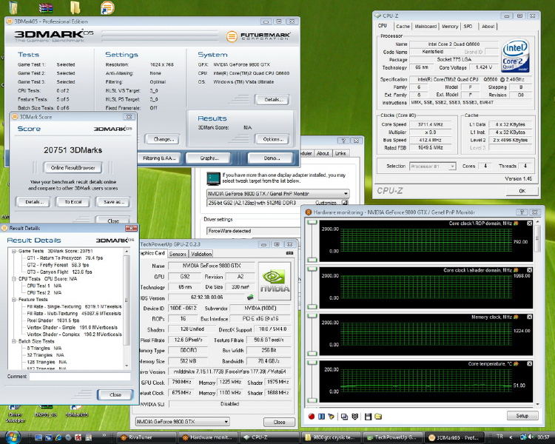Click the Futuremark logo in 3DMark05 window

click(x=258, y=36)
